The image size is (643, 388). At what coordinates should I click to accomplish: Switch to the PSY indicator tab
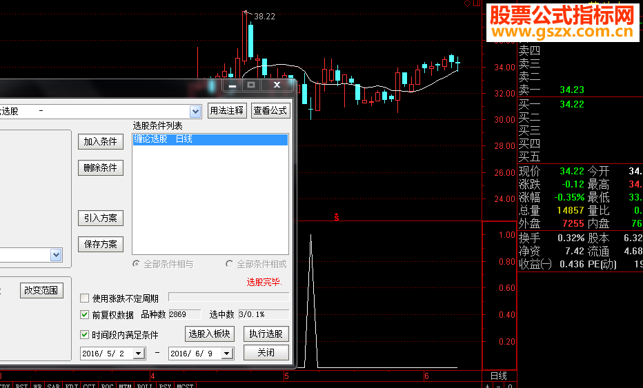click(x=165, y=385)
